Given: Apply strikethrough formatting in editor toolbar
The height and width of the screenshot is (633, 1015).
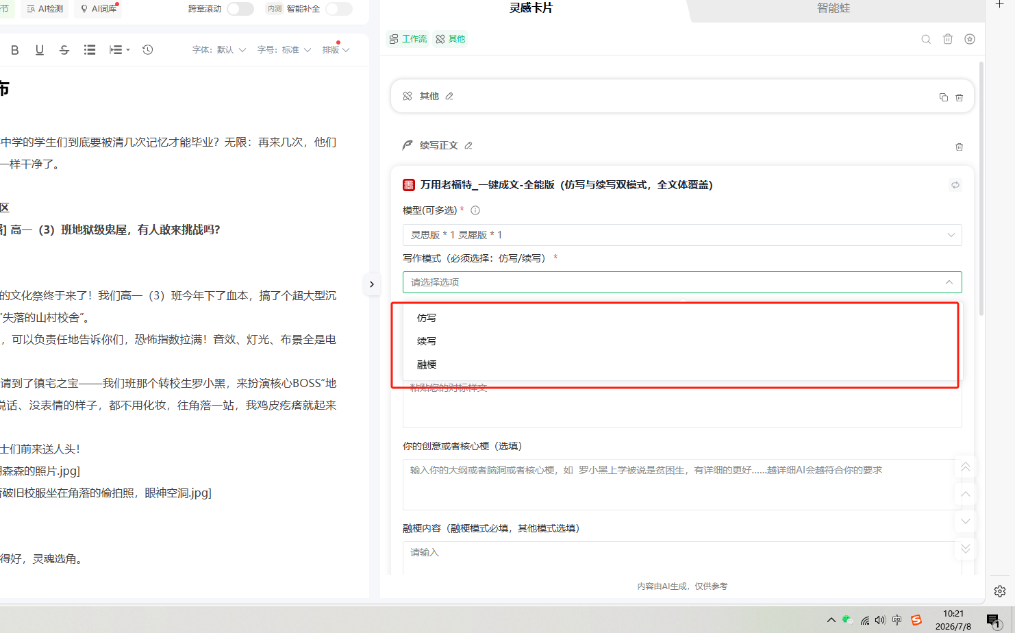Looking at the screenshot, I should pos(64,50).
